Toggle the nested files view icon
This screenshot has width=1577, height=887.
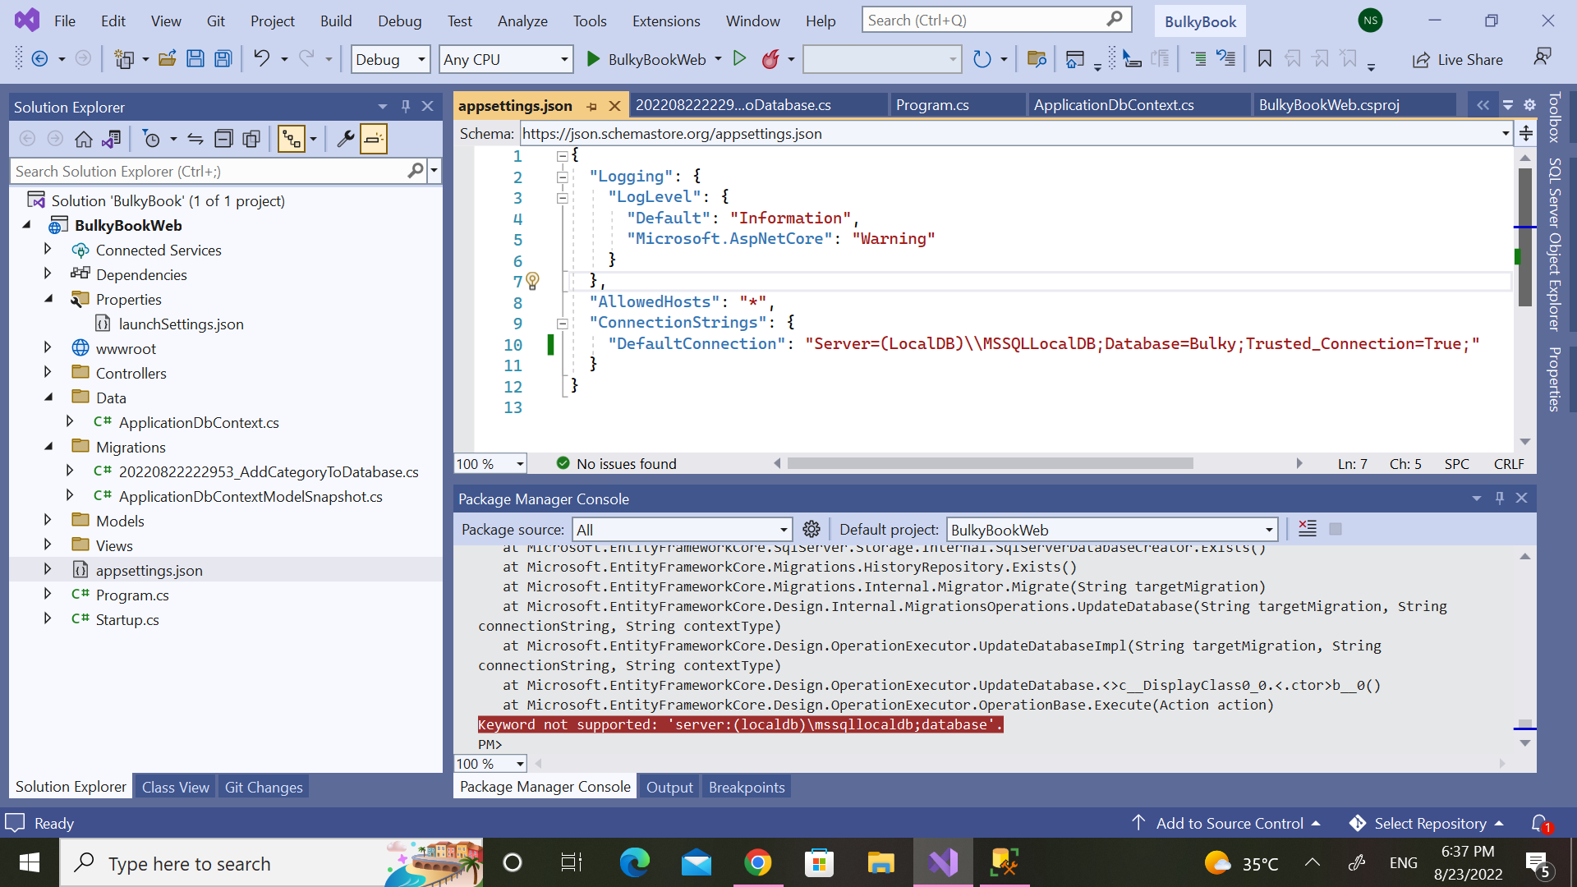(x=292, y=139)
